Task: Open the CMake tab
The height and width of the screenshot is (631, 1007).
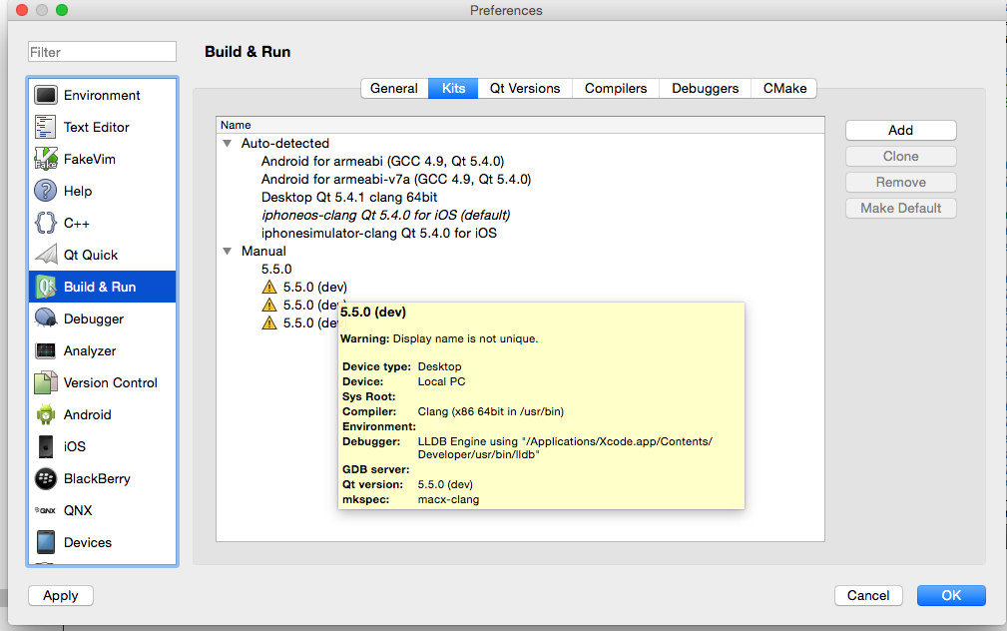Action: (x=784, y=88)
